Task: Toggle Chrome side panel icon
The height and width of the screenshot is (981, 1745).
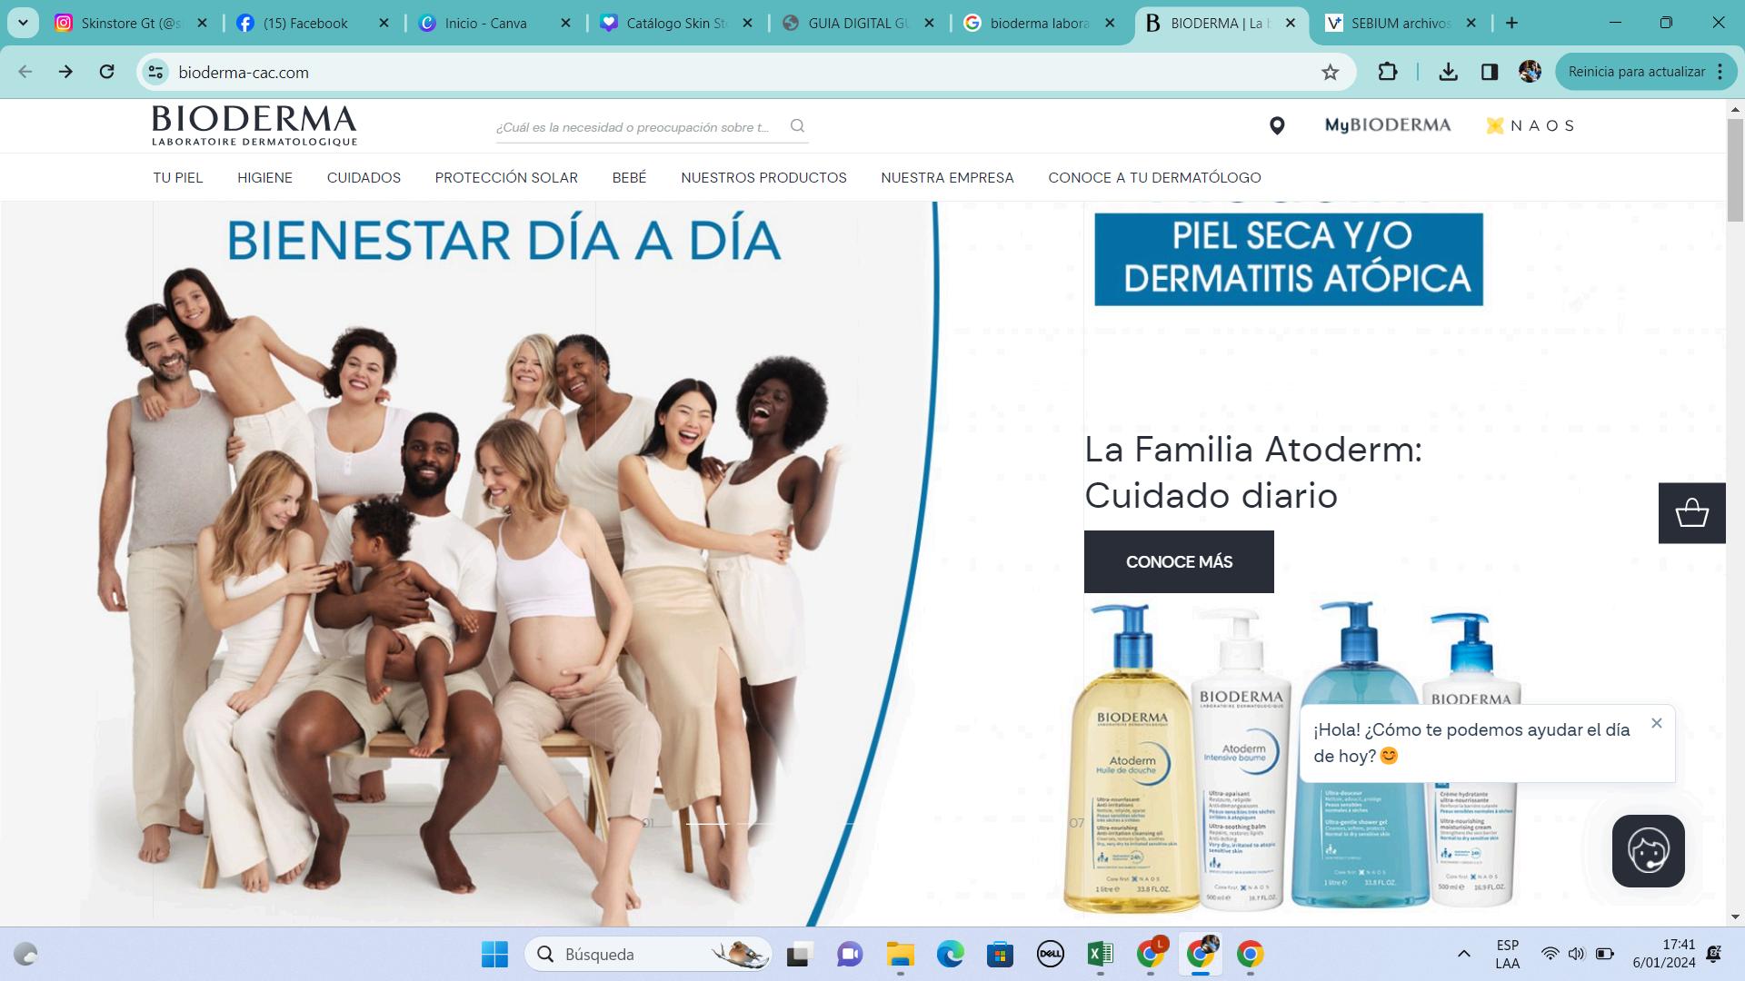Action: 1489,72
